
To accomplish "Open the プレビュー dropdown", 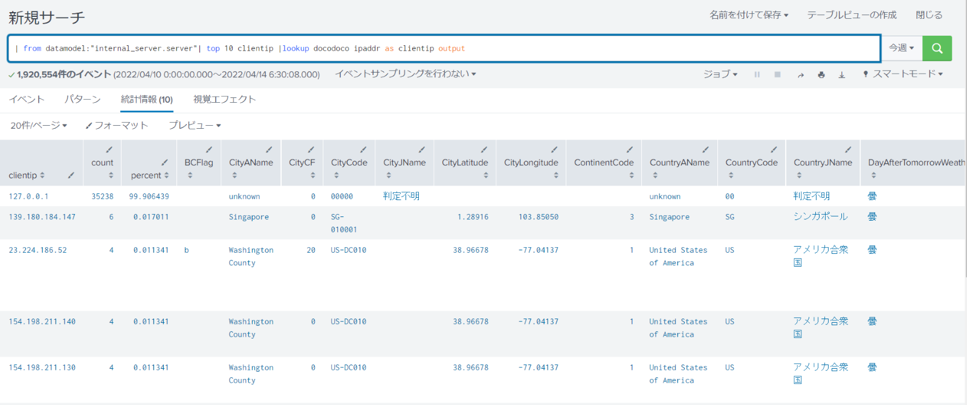I will click(195, 125).
